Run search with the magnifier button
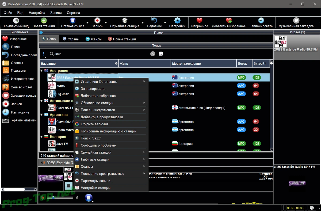321x211 pixels. [161, 54]
